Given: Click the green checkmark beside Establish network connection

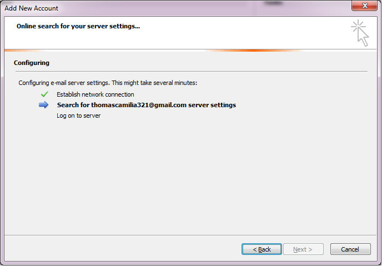Looking at the screenshot, I should pyautogui.click(x=44, y=94).
